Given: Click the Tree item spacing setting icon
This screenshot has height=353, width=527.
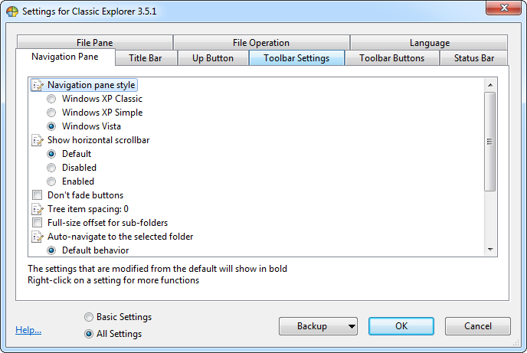Looking at the screenshot, I should (37, 209).
